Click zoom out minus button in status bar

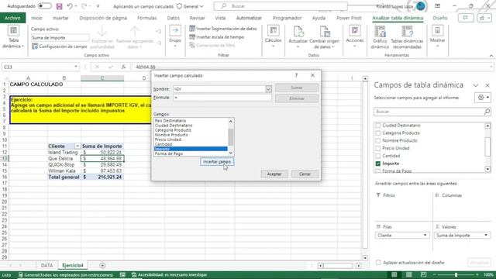coord(435,274)
